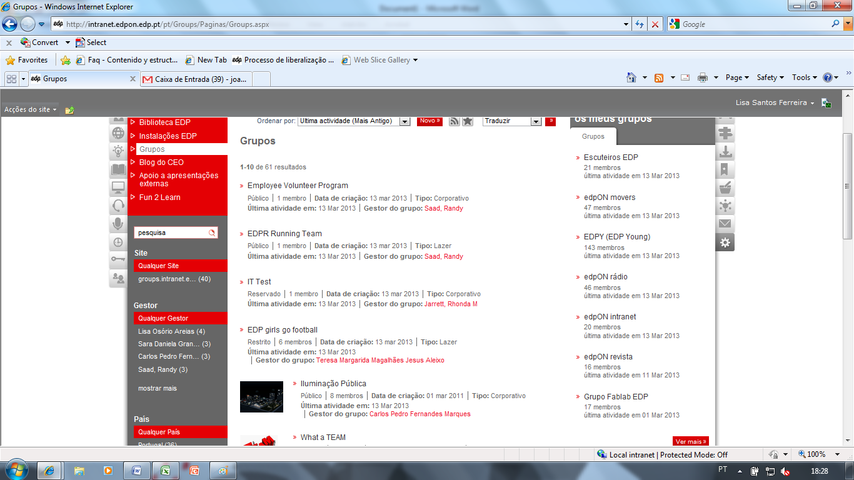Click the Windows Start button
This screenshot has width=854, height=480.
tap(17, 469)
